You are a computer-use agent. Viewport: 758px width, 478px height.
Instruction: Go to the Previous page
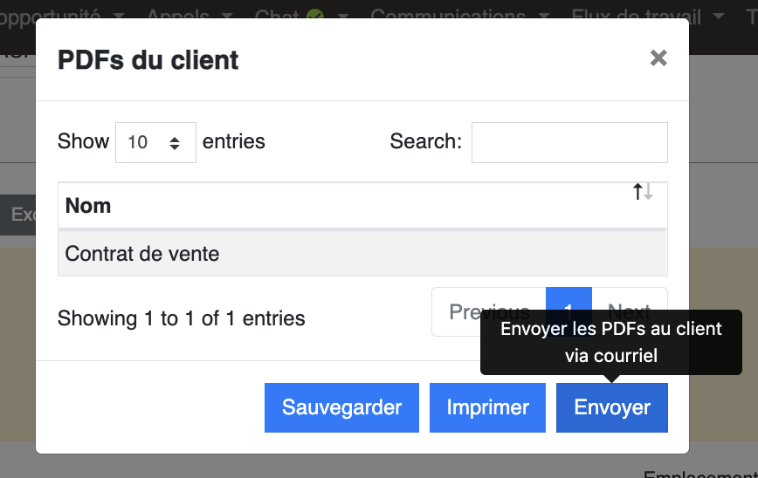[489, 311]
